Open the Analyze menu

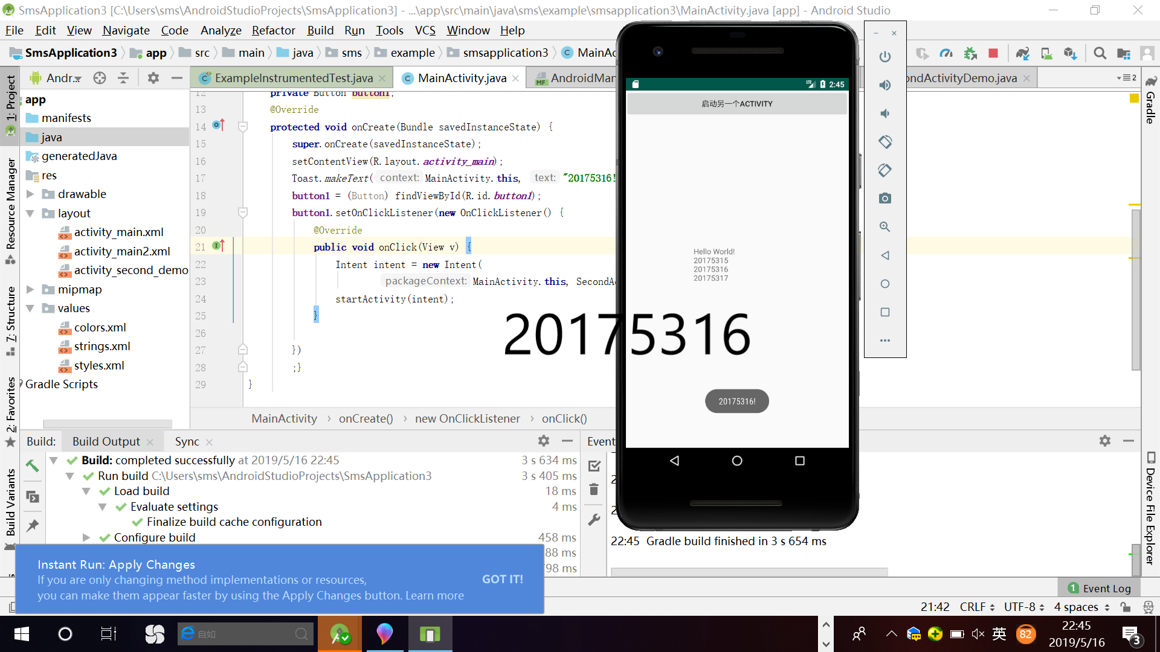[x=221, y=30]
